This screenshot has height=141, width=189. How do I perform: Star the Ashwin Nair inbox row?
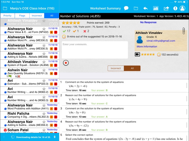click(x=44, y=70)
